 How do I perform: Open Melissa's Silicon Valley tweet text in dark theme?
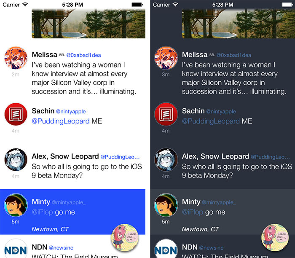pyautogui.click(x=234, y=78)
